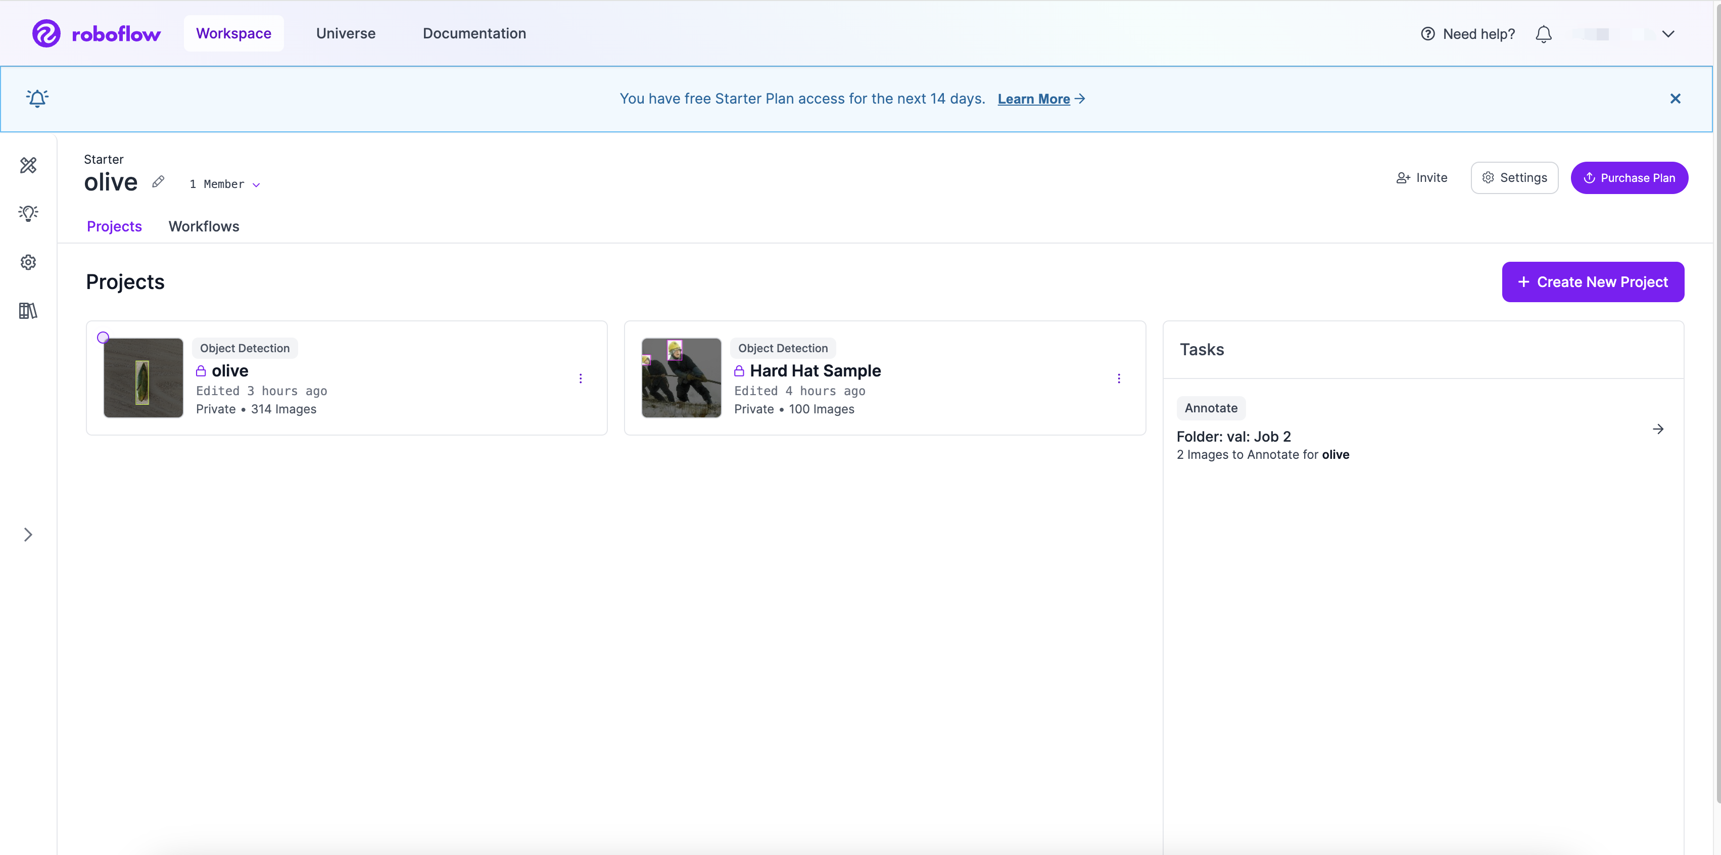1721x855 pixels.
Task: Follow the Learn More link
Action: coord(1033,99)
